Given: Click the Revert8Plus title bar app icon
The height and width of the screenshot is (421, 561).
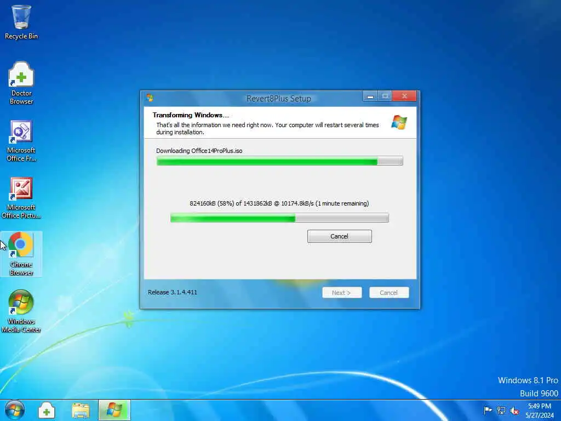Looking at the screenshot, I should point(150,98).
